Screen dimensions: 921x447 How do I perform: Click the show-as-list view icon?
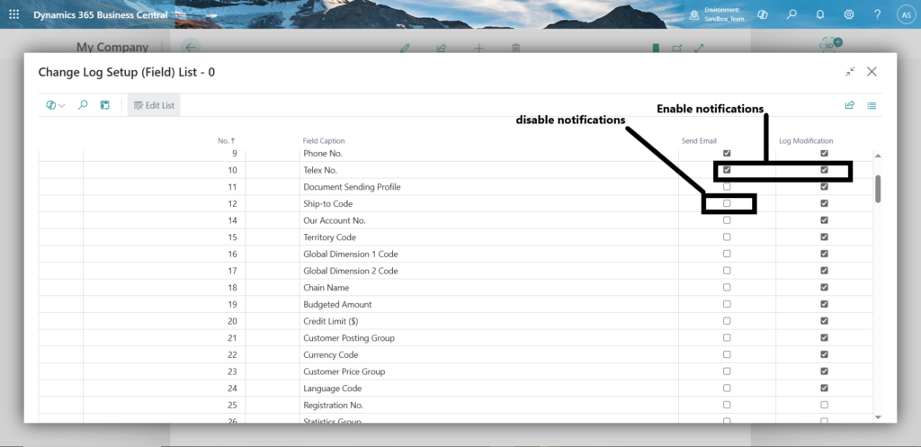872,105
